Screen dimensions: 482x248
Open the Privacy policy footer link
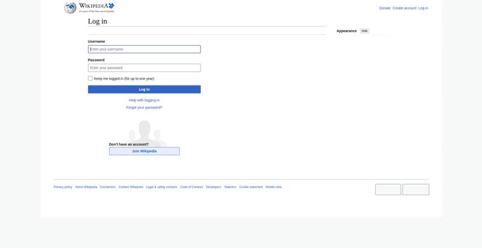click(x=63, y=187)
